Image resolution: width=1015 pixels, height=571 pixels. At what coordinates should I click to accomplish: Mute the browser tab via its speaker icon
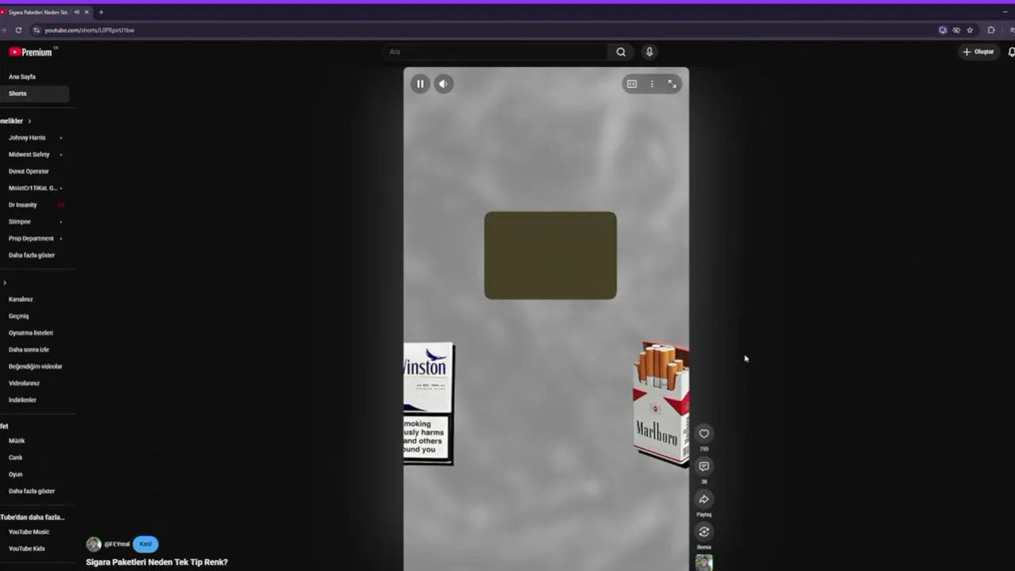click(x=76, y=12)
